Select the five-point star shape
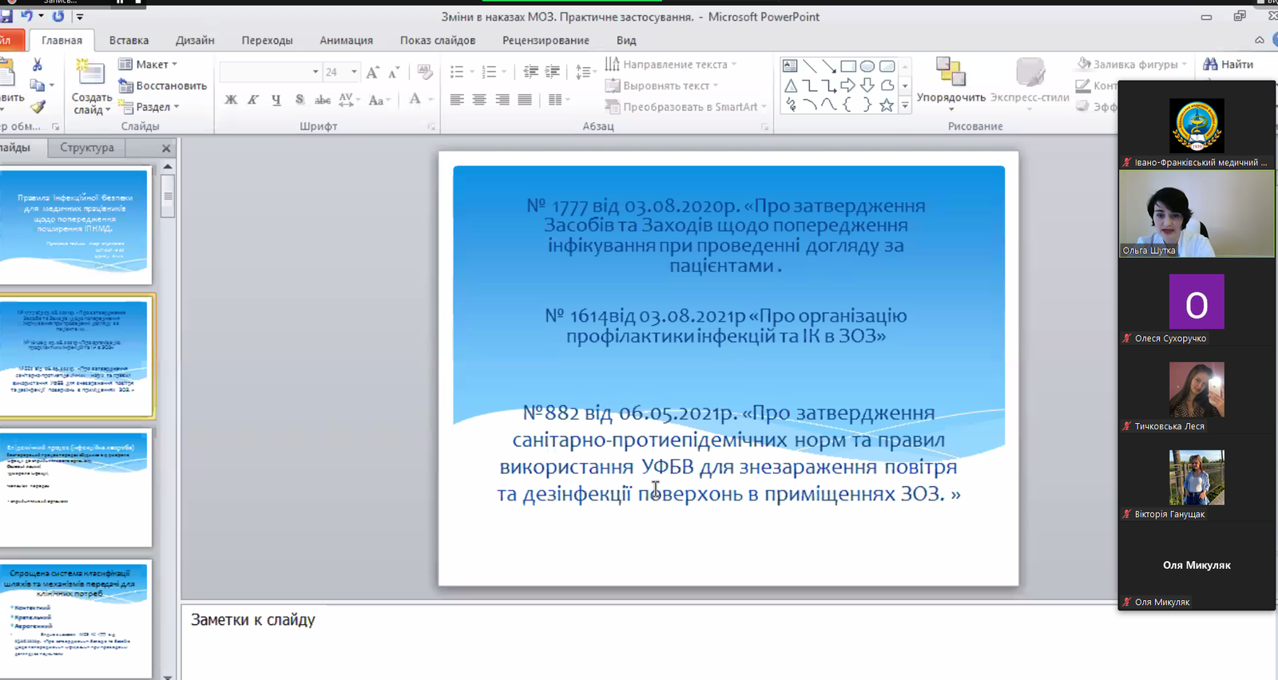Image resolution: width=1278 pixels, height=680 pixels. [x=886, y=105]
